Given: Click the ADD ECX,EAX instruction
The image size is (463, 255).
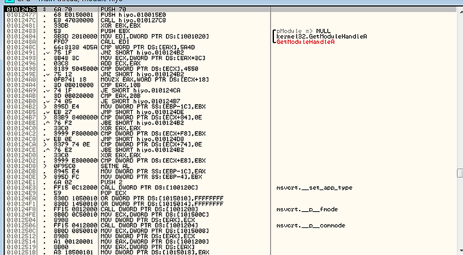Looking at the screenshot, I should [x=120, y=64].
